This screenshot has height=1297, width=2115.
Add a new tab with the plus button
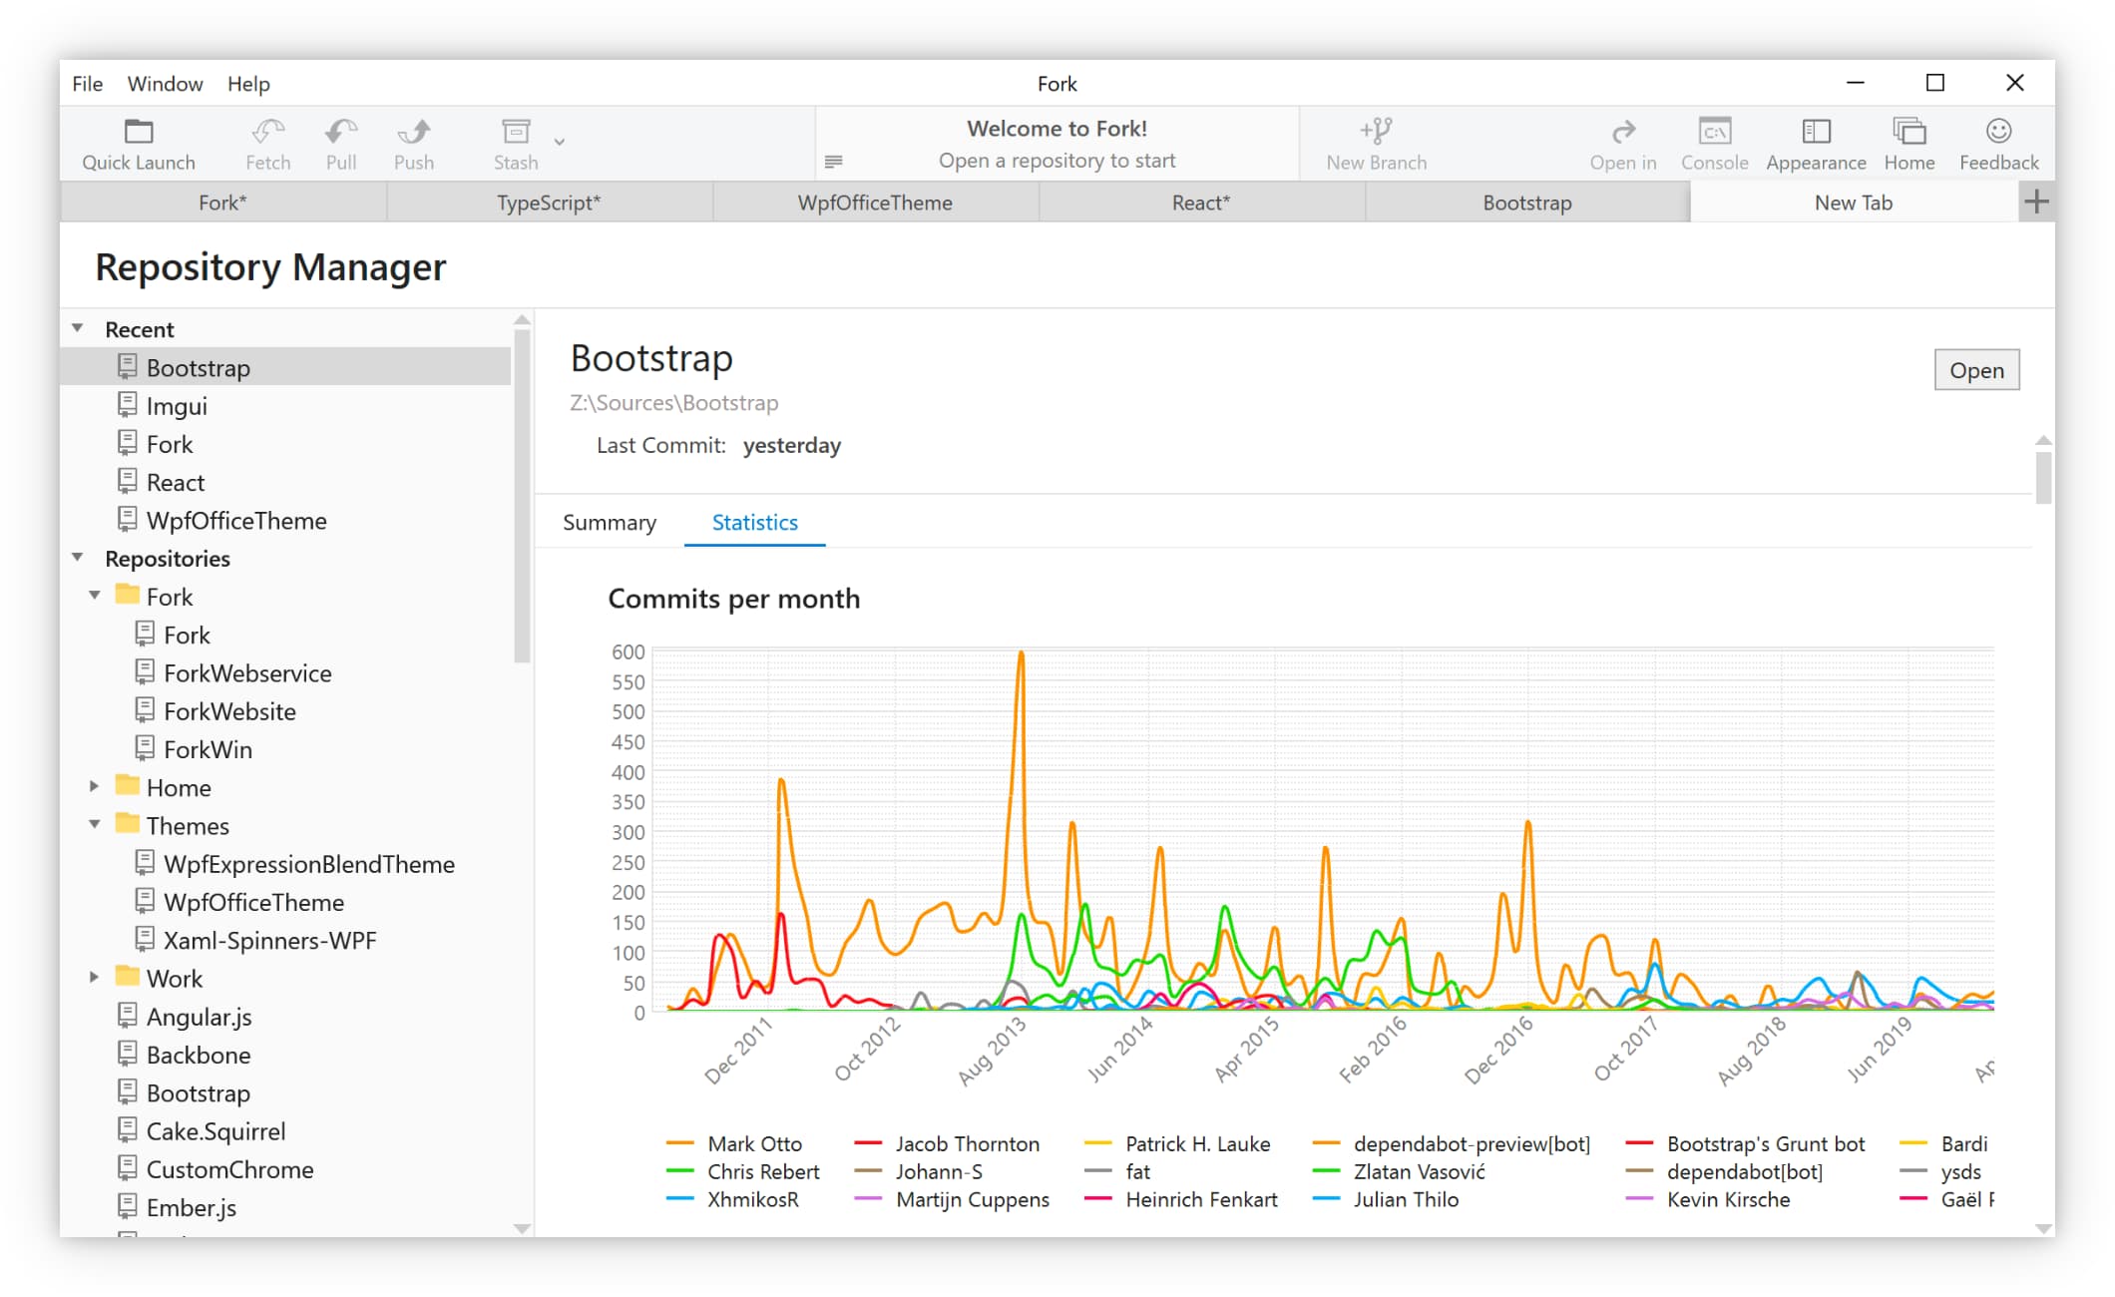[2036, 202]
